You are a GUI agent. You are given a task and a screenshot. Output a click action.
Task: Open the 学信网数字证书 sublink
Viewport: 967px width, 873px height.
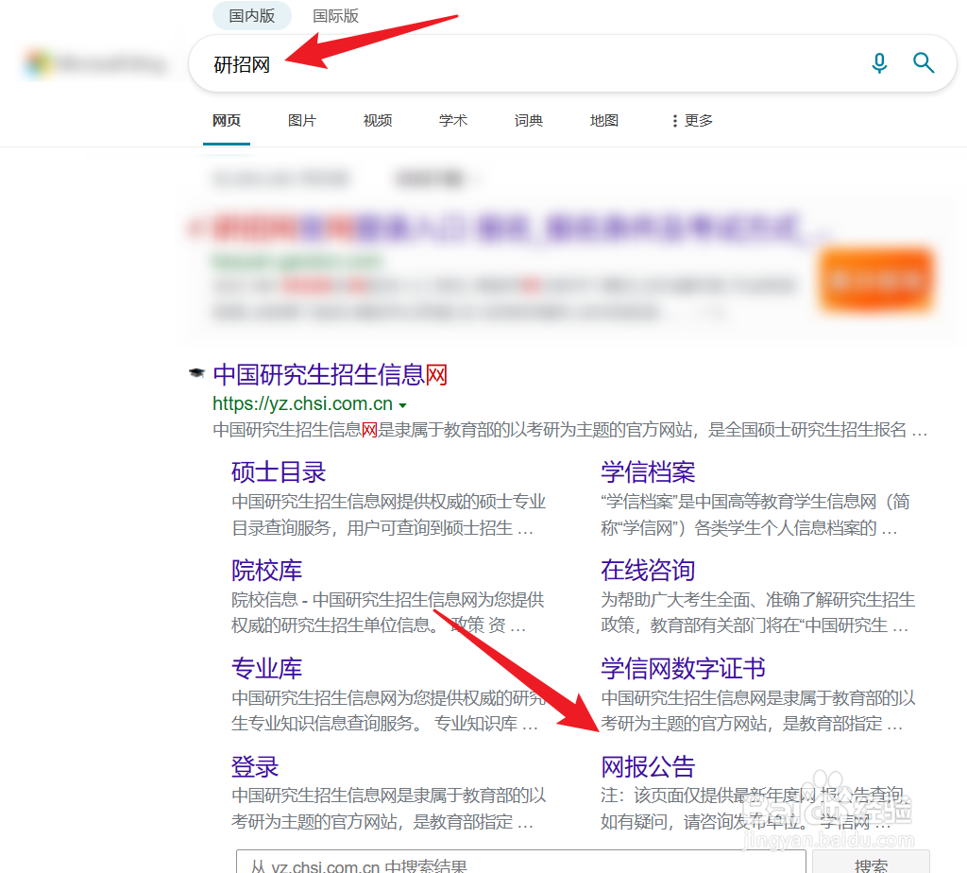[683, 668]
